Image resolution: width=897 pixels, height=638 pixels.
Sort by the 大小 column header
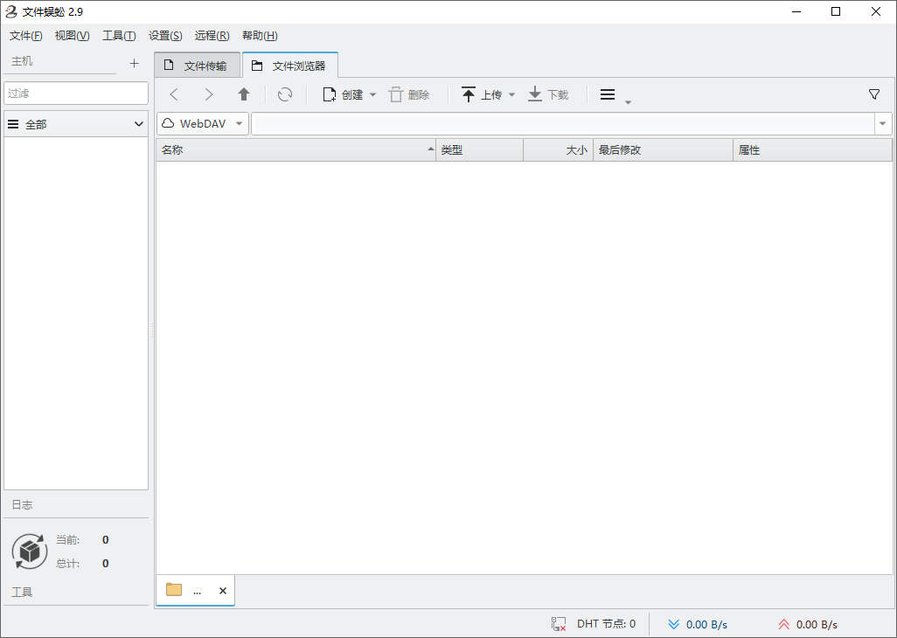(559, 149)
